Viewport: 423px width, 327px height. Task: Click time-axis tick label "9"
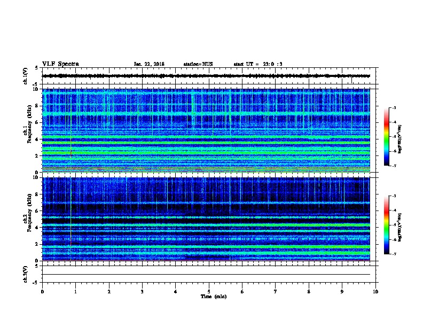[x=342, y=292]
